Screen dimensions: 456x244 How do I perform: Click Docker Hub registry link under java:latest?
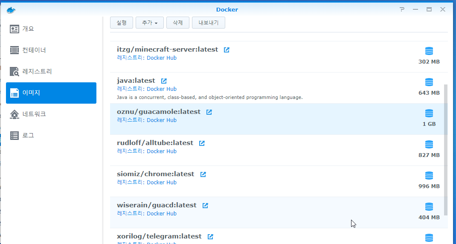(161, 89)
